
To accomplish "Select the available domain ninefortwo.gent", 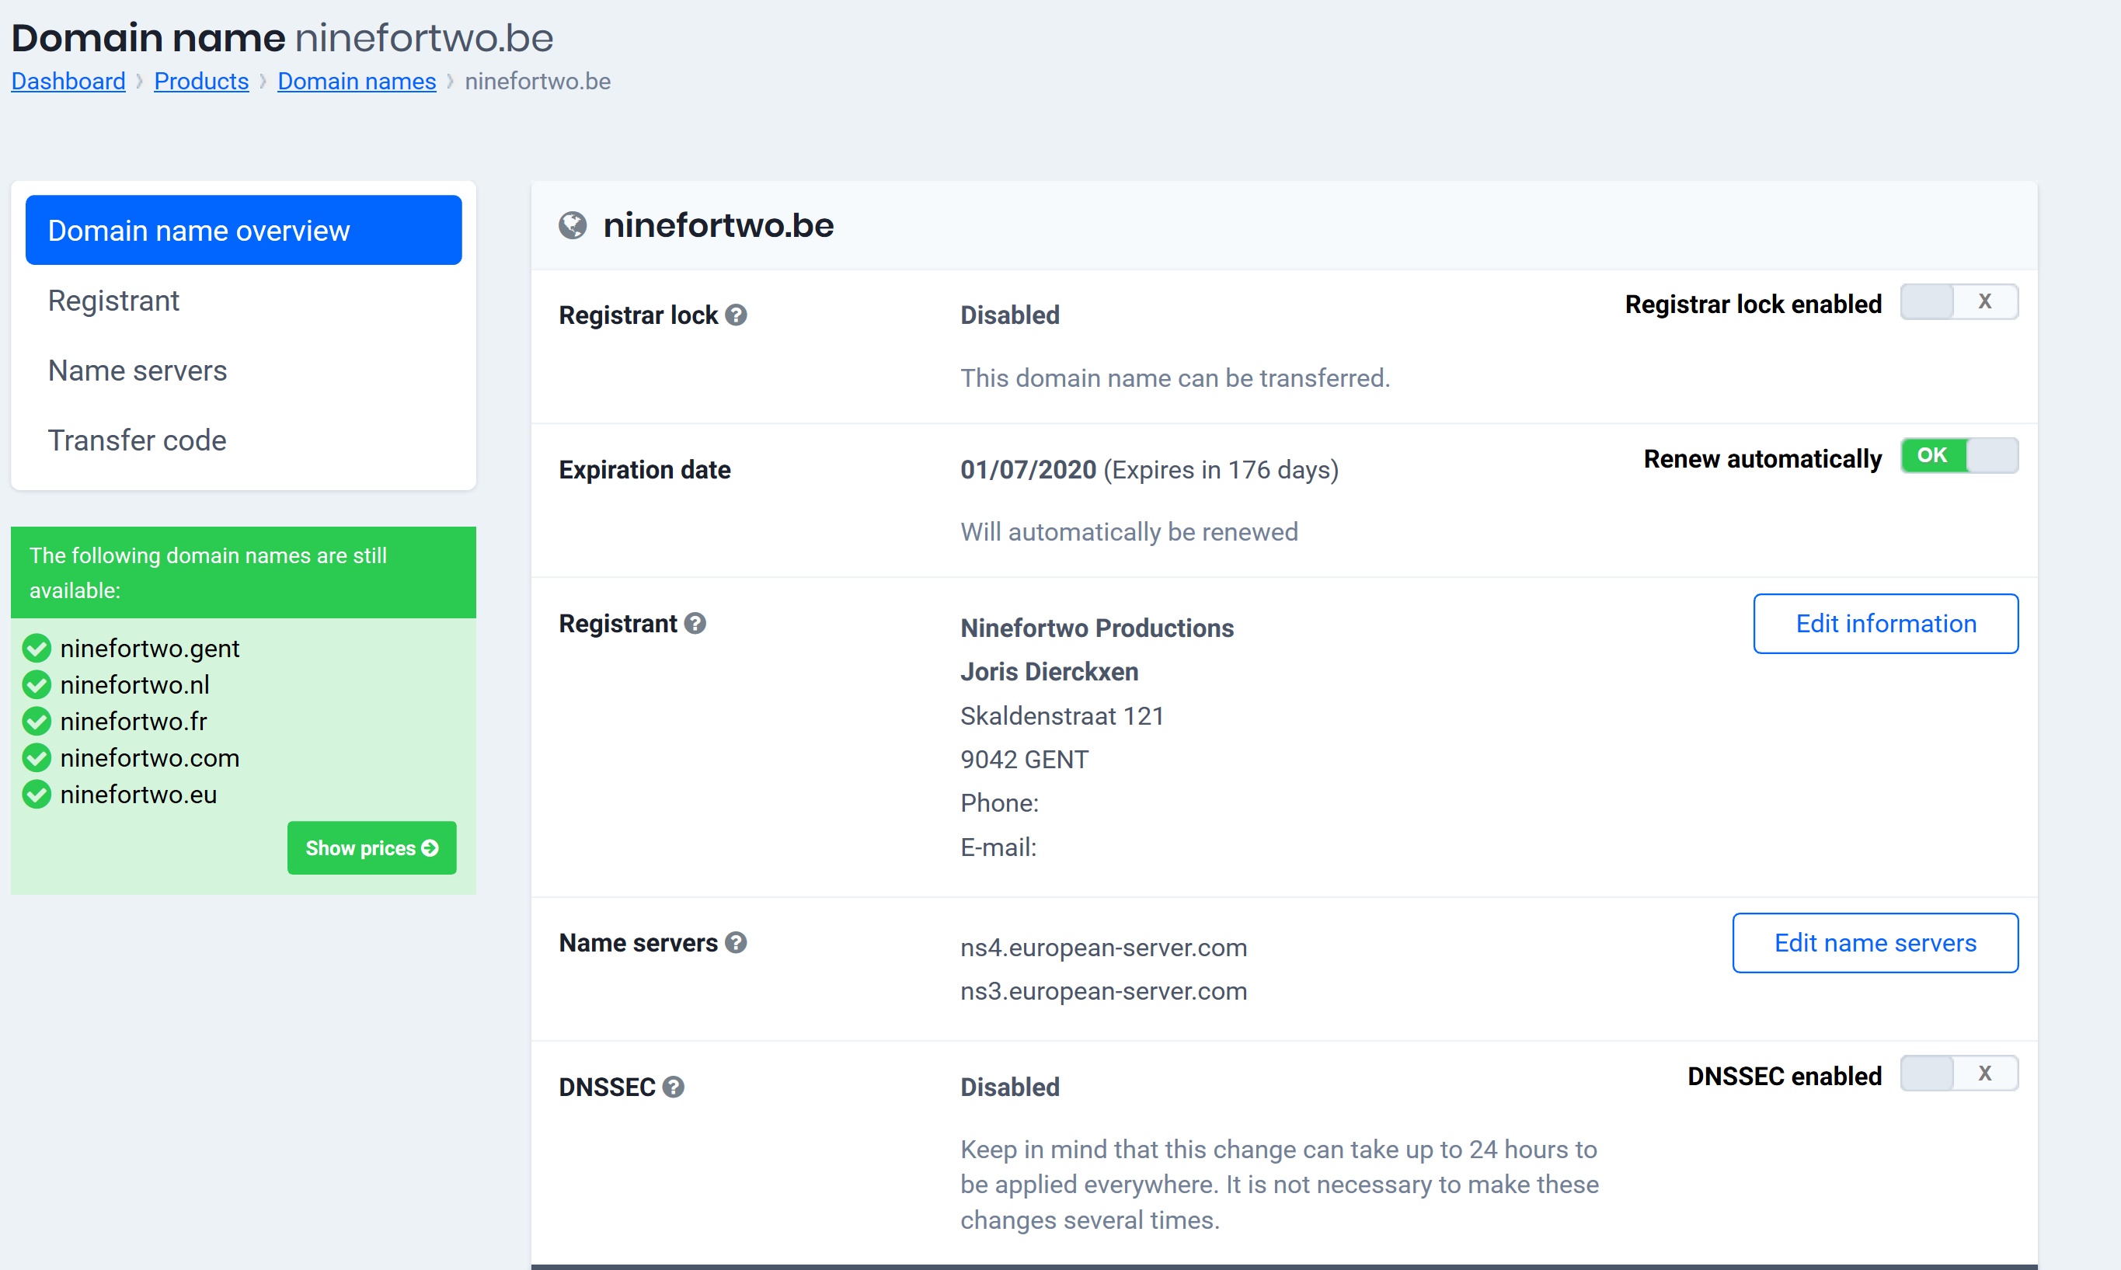I will (x=150, y=649).
